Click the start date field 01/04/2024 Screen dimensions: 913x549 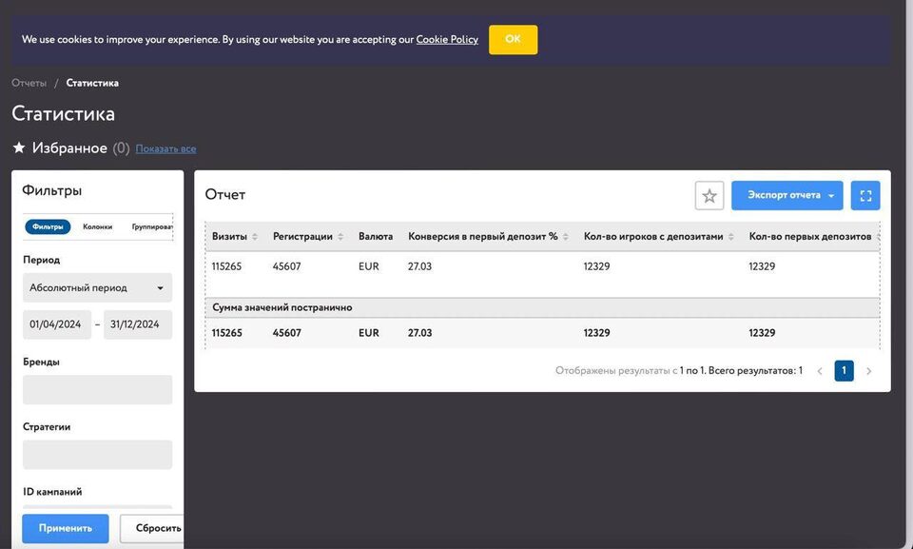57,324
